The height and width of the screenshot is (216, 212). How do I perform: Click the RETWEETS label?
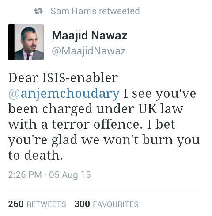(x=46, y=204)
